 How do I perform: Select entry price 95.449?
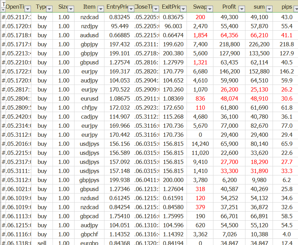pyautogui.click(x=119, y=26)
